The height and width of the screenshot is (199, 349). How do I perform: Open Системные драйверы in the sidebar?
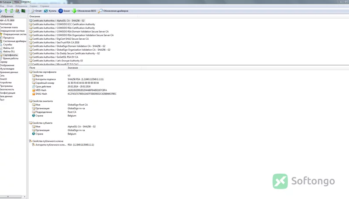coord(14,41)
